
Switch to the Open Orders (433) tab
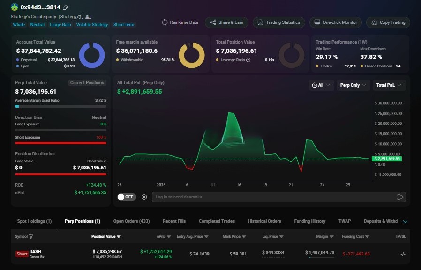coord(131,221)
